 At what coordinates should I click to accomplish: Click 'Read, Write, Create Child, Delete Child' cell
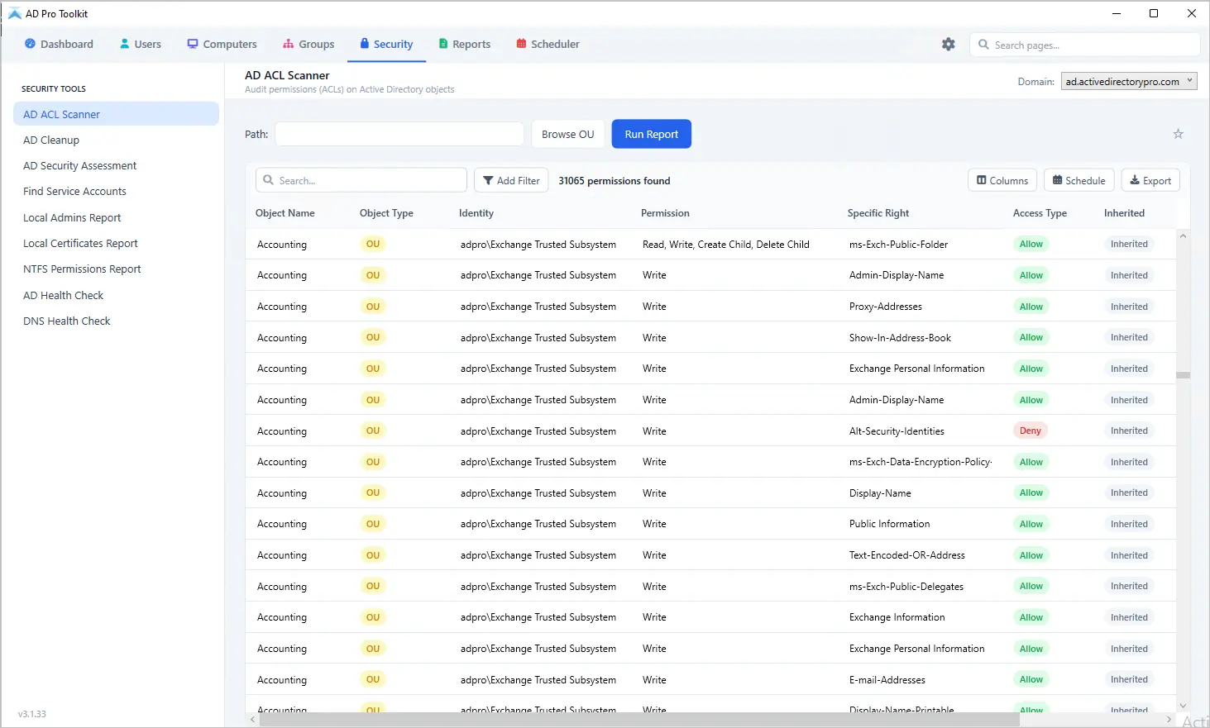(x=726, y=244)
